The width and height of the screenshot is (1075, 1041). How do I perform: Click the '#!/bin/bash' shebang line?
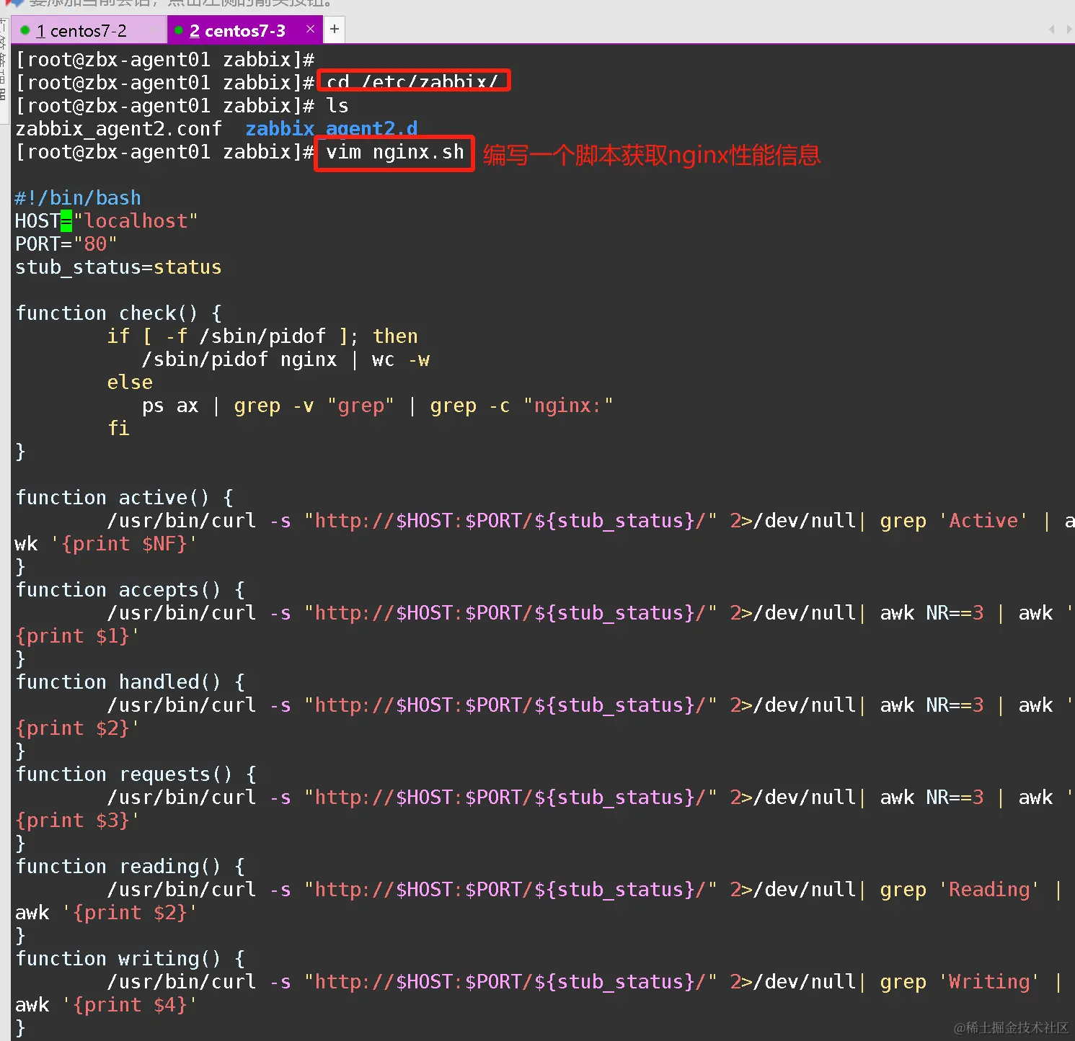tap(78, 198)
